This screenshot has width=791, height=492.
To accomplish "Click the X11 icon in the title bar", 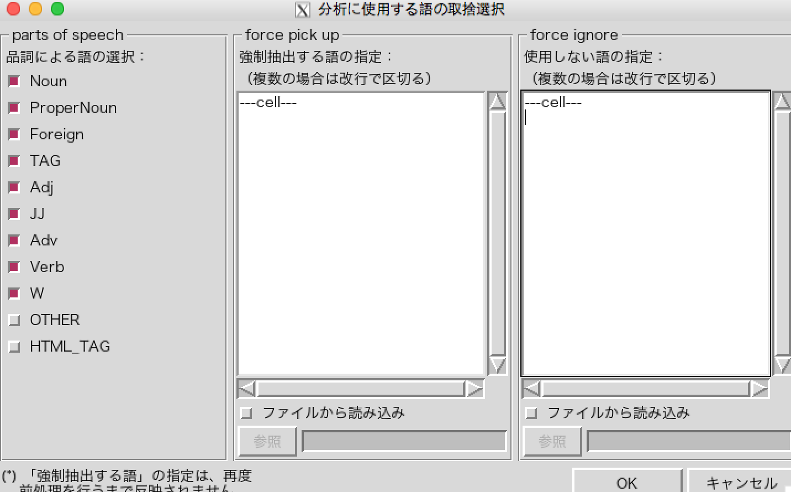I will (303, 10).
